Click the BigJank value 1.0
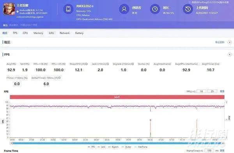The image size is (234, 153). pos(123,70)
